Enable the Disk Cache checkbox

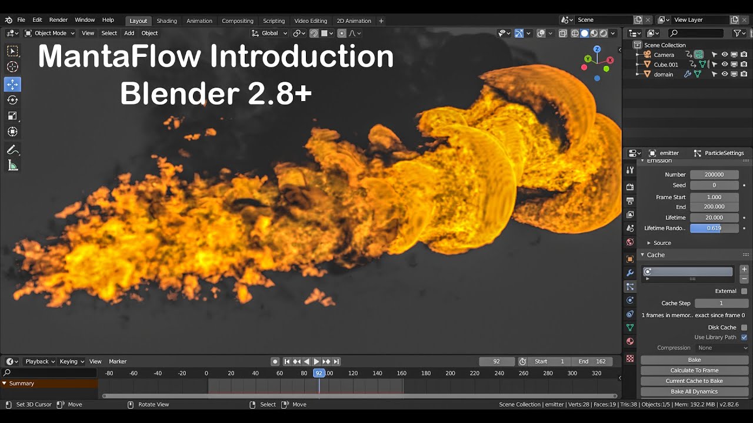(744, 327)
